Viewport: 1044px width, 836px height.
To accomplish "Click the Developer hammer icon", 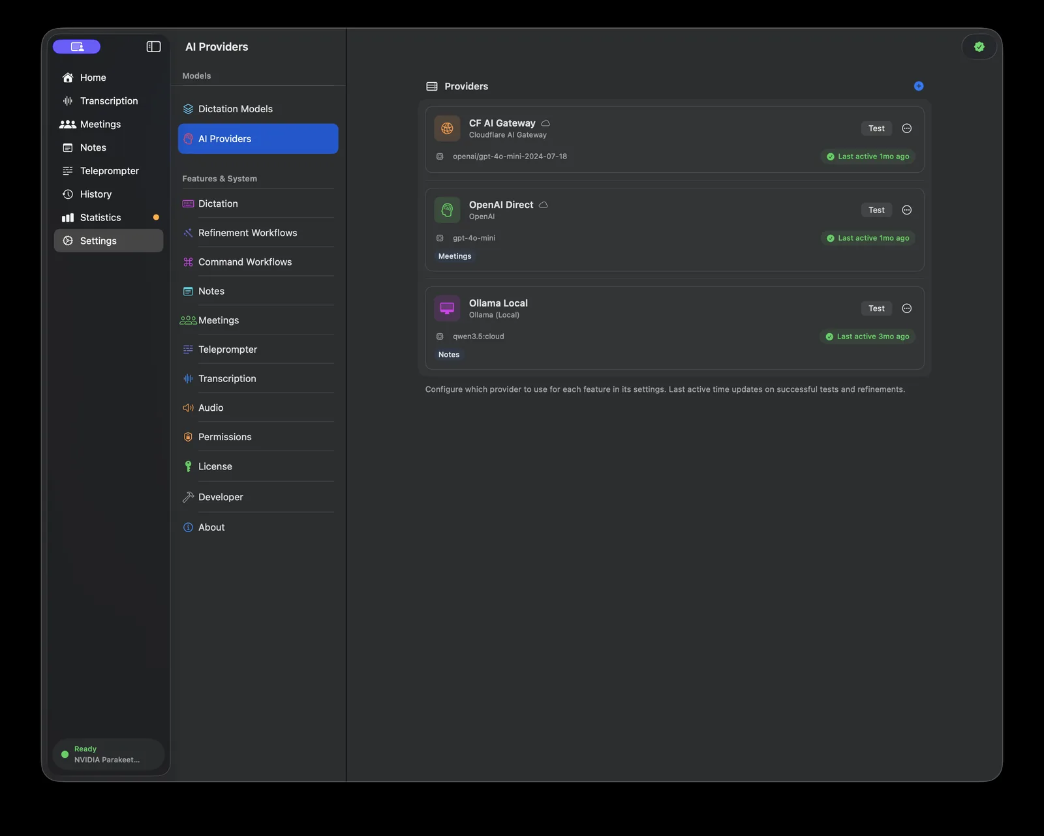I will point(188,497).
